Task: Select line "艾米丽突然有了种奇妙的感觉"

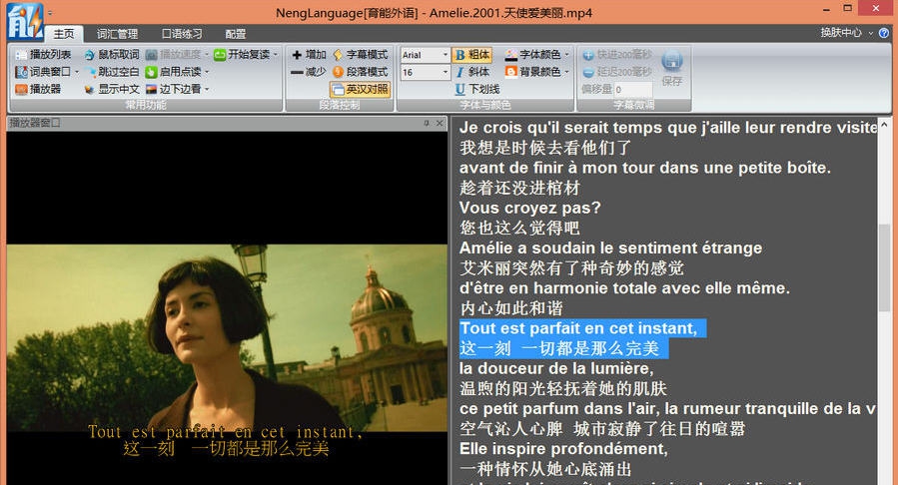Action: pos(571,267)
